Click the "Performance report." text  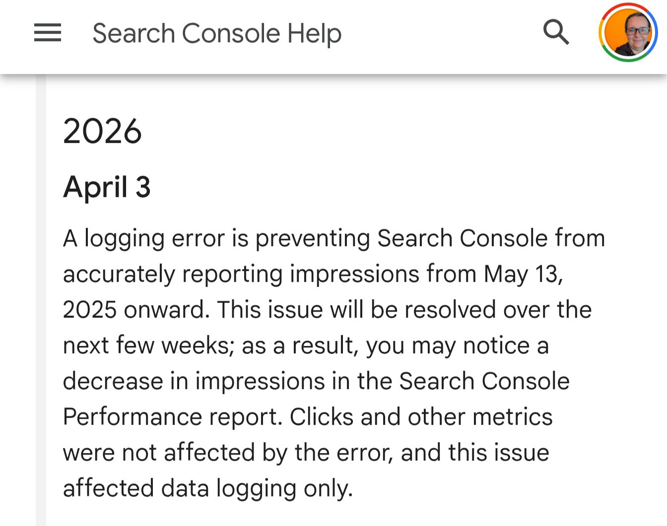click(x=172, y=417)
